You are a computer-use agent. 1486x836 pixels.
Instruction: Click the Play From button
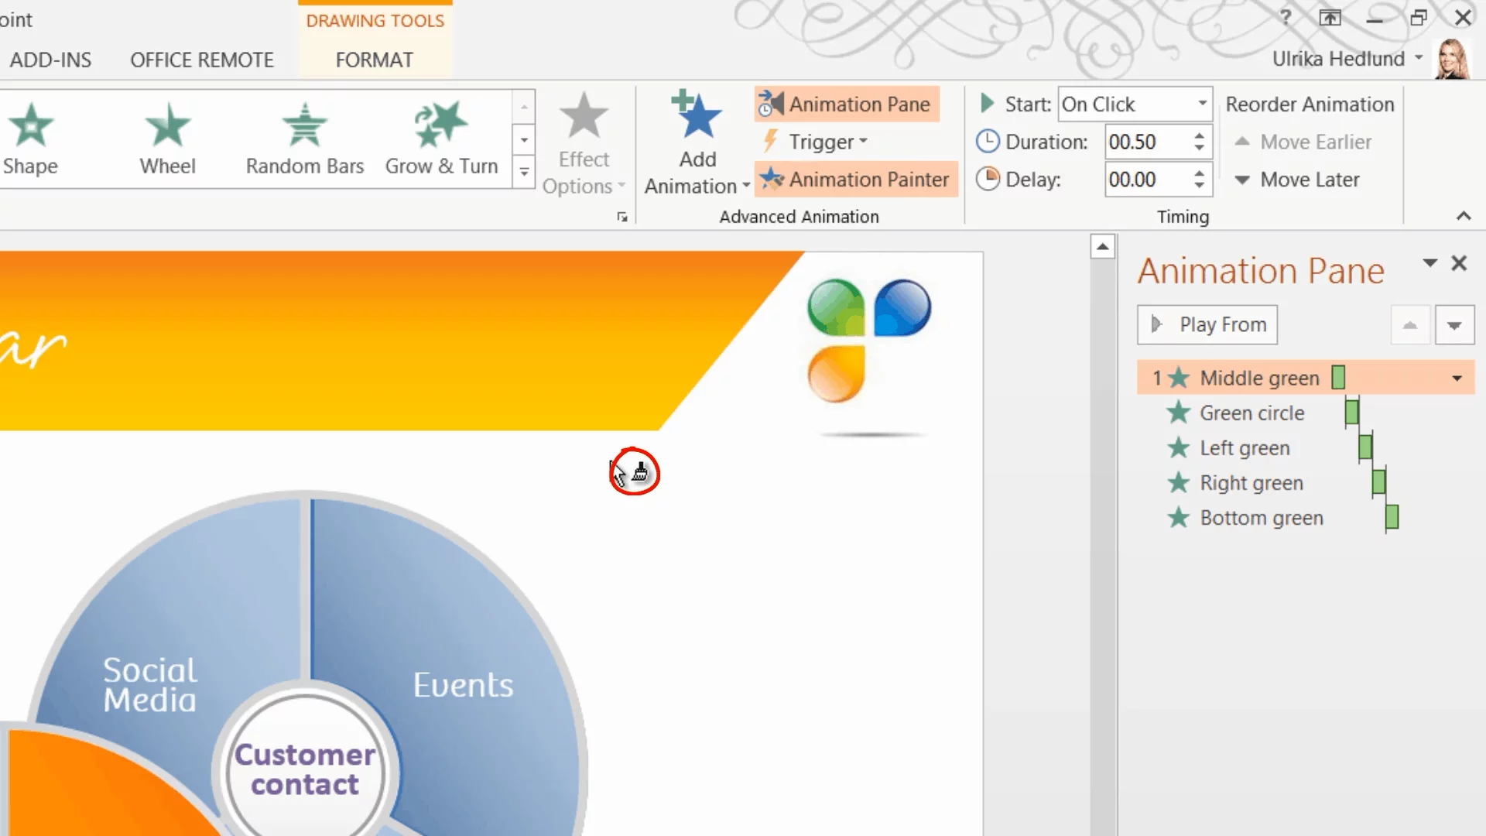(x=1207, y=324)
